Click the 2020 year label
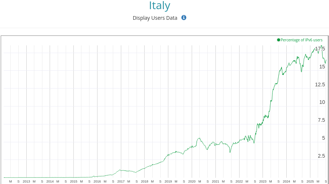Viewport: 329px width, 184px height. (192, 181)
